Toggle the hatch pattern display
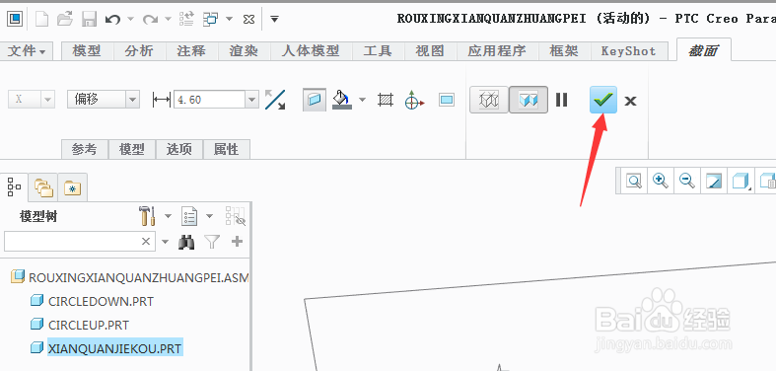This screenshot has width=776, height=371. pyautogui.click(x=385, y=100)
